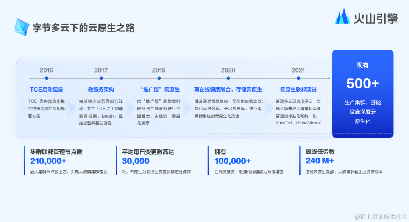Click the KubeFed—>KubeAdmiral text
The image size is (409, 222).
click(298, 123)
